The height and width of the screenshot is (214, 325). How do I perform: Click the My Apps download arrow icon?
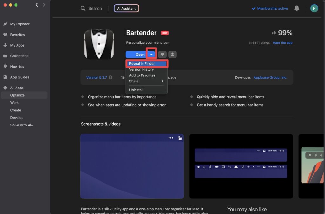(x=5, y=45)
